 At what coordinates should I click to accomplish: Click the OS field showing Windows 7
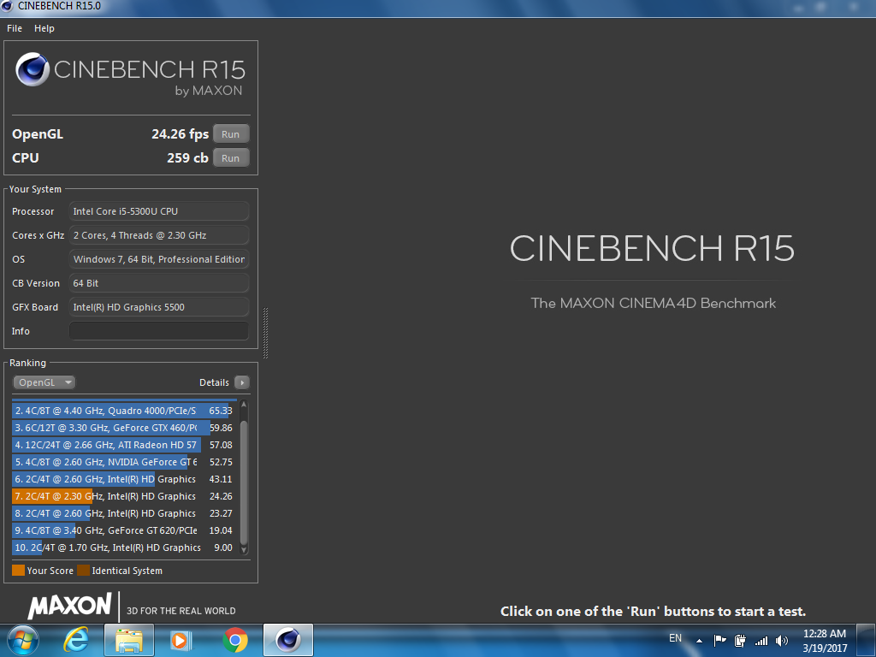[x=159, y=259]
